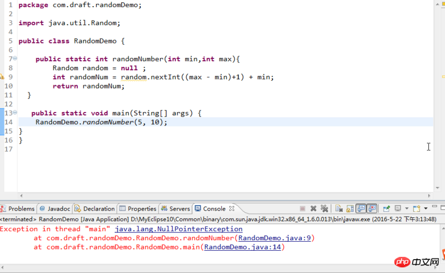Open the Open Console dropdown arrow
The height and width of the screenshot is (273, 445).
tap(426, 209)
